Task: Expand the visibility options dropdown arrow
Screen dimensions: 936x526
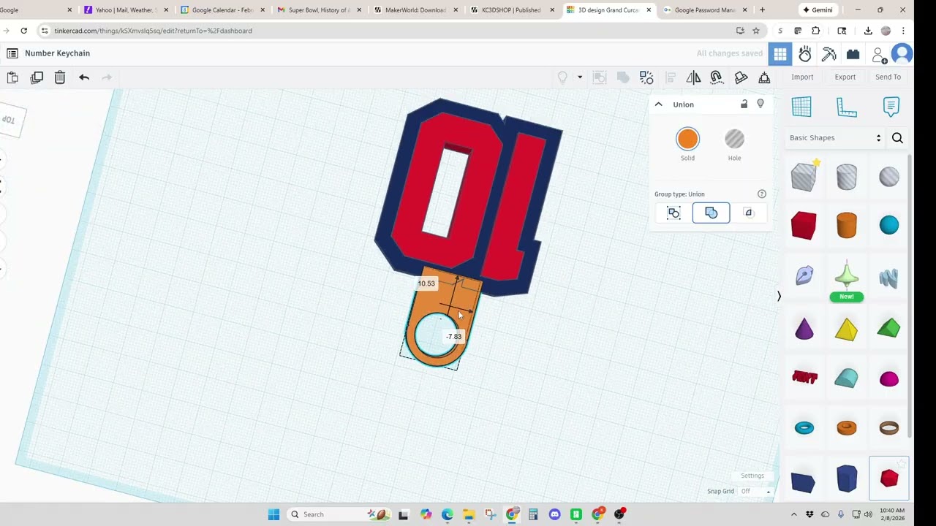Action: point(580,77)
